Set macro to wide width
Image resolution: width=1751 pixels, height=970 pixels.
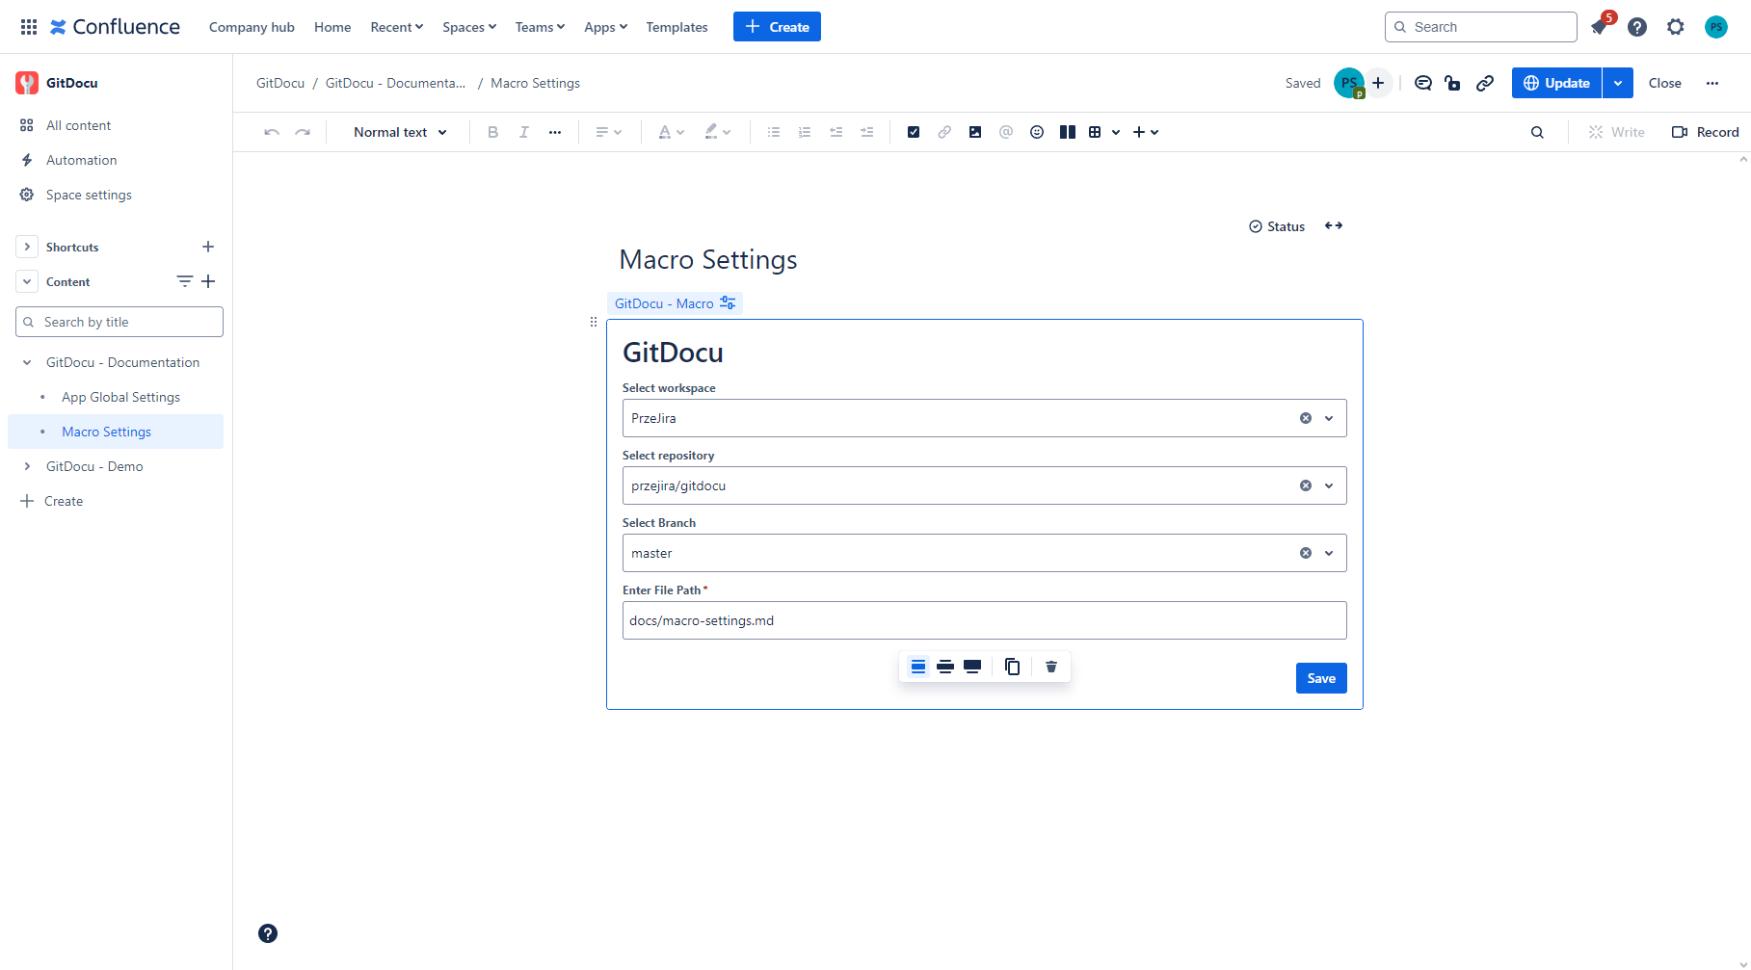pyautogui.click(x=945, y=667)
